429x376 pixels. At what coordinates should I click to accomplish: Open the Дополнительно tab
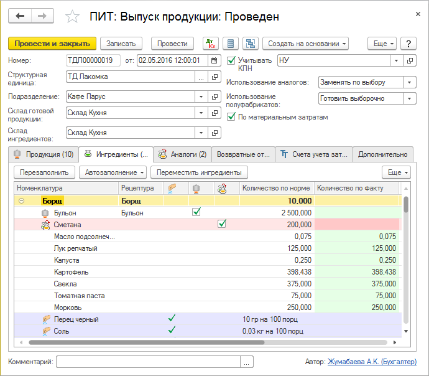pyautogui.click(x=383, y=154)
